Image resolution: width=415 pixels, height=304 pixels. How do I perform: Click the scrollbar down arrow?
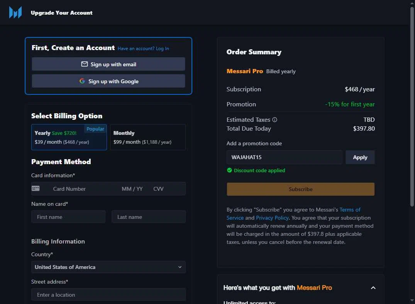pos(412,301)
